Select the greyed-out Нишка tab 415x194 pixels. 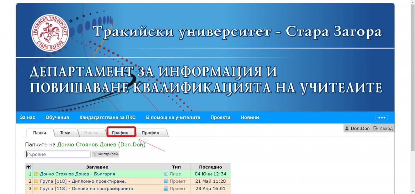pos(91,133)
